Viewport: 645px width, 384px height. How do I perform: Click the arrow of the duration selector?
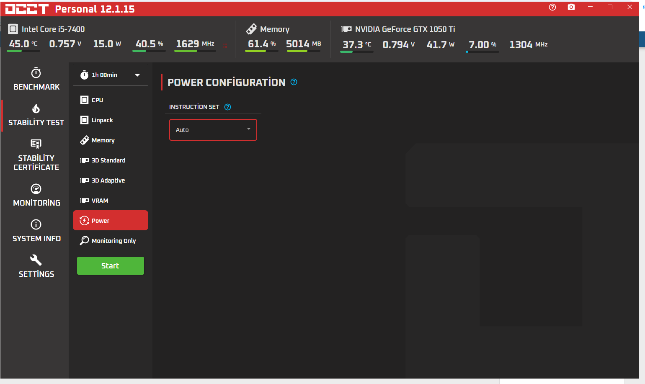click(137, 75)
